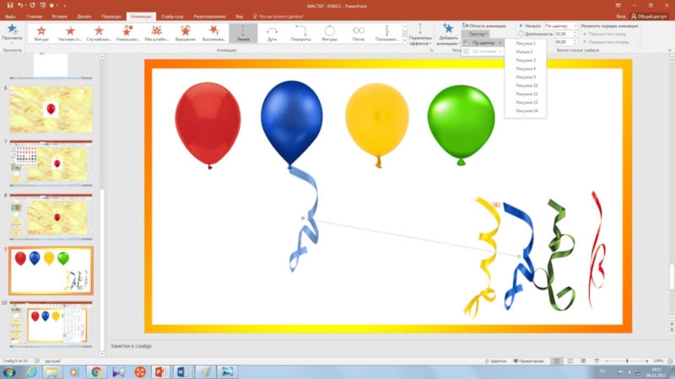Choose the Дуги motion path effect
The image size is (675, 379).
click(x=272, y=34)
